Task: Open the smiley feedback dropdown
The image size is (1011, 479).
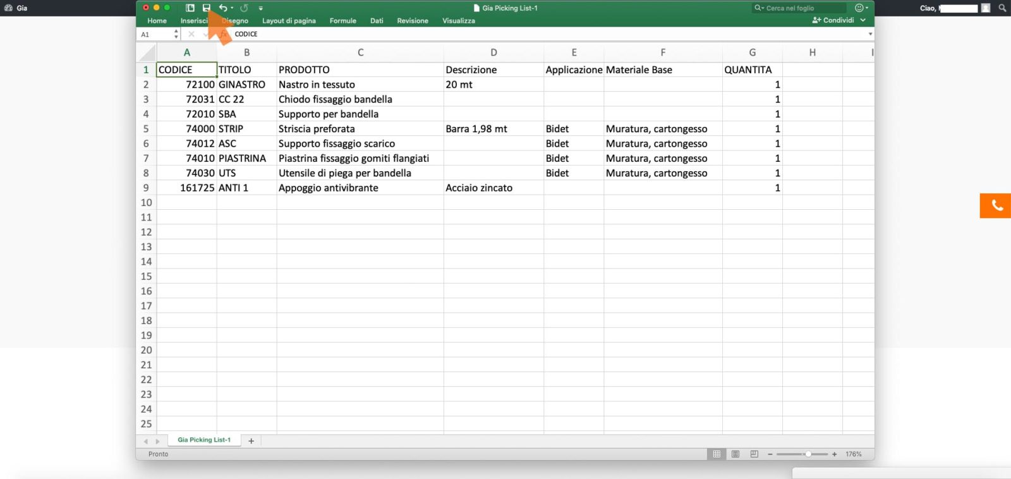Action: point(861,8)
